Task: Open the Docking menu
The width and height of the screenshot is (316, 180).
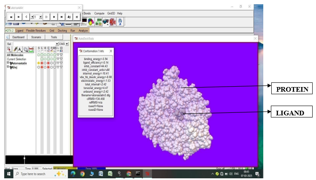Action: tap(62, 30)
